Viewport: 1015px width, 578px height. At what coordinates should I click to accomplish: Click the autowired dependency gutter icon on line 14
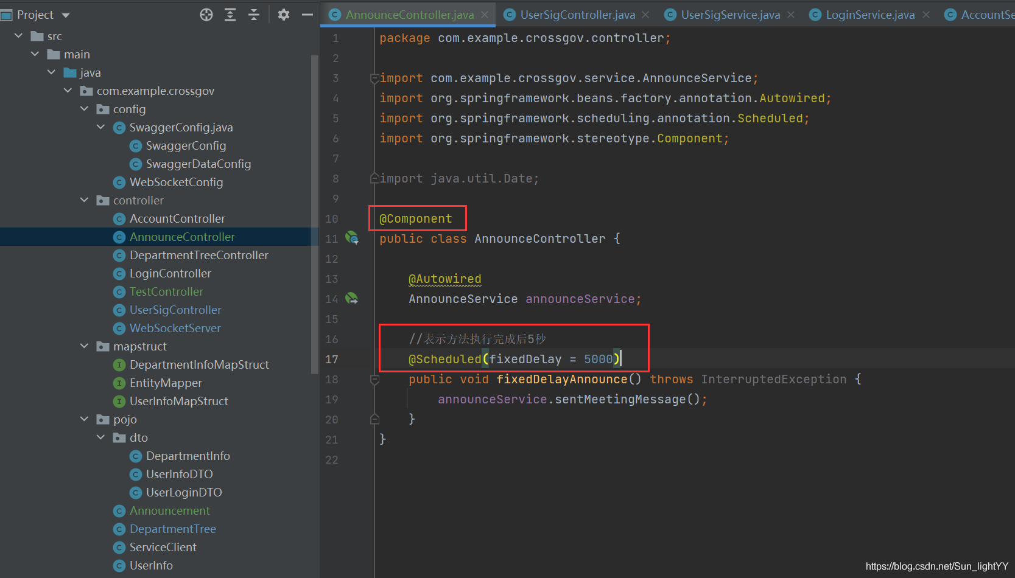pos(352,298)
